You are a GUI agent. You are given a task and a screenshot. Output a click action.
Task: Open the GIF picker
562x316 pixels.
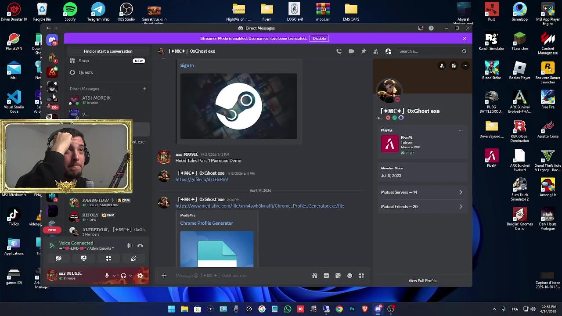[326, 276]
